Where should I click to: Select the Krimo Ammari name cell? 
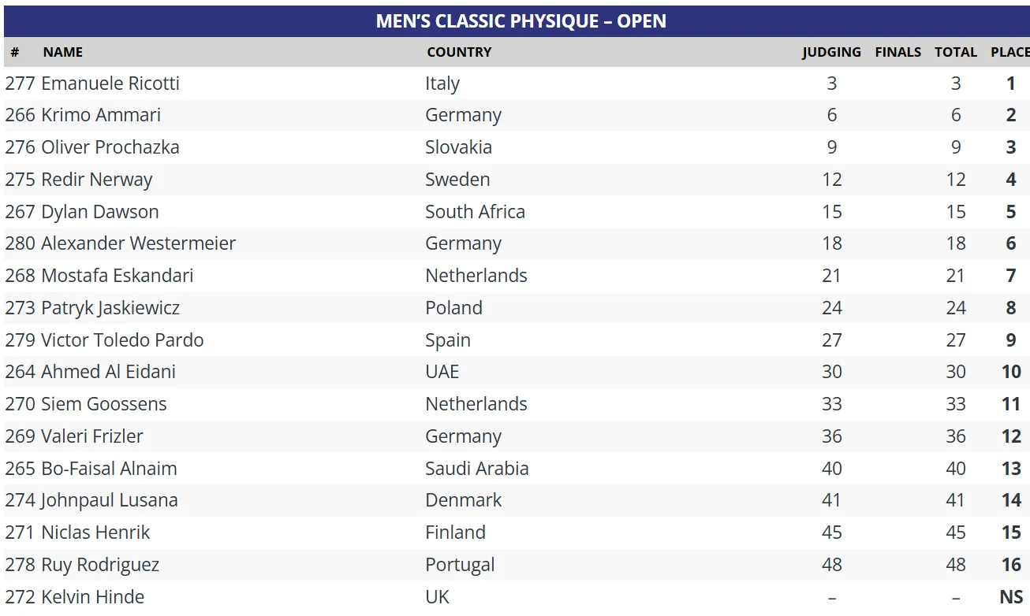click(x=101, y=115)
